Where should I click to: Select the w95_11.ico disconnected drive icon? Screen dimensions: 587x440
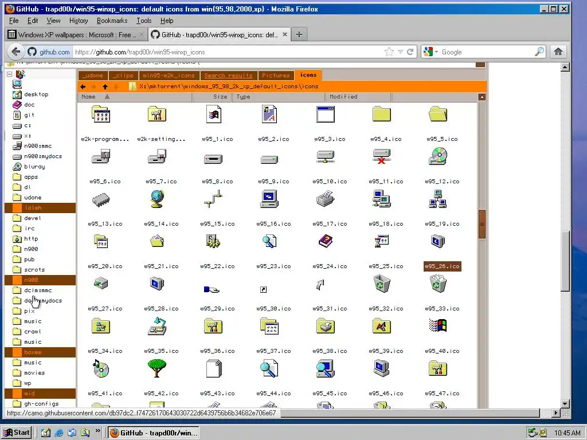(x=382, y=156)
